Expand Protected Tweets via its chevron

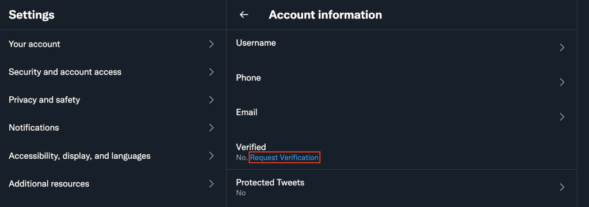click(x=562, y=187)
